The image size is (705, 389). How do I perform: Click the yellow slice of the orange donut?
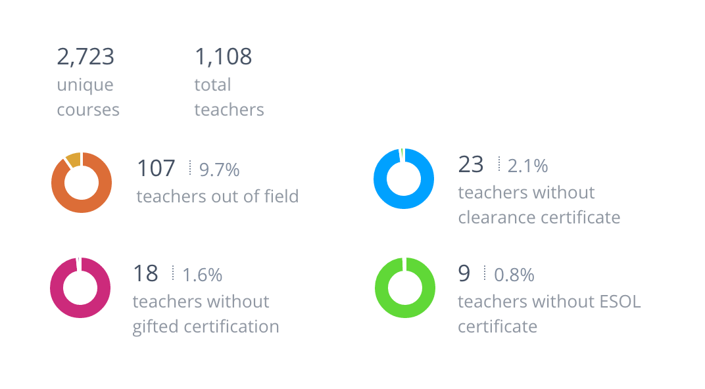tap(73, 158)
